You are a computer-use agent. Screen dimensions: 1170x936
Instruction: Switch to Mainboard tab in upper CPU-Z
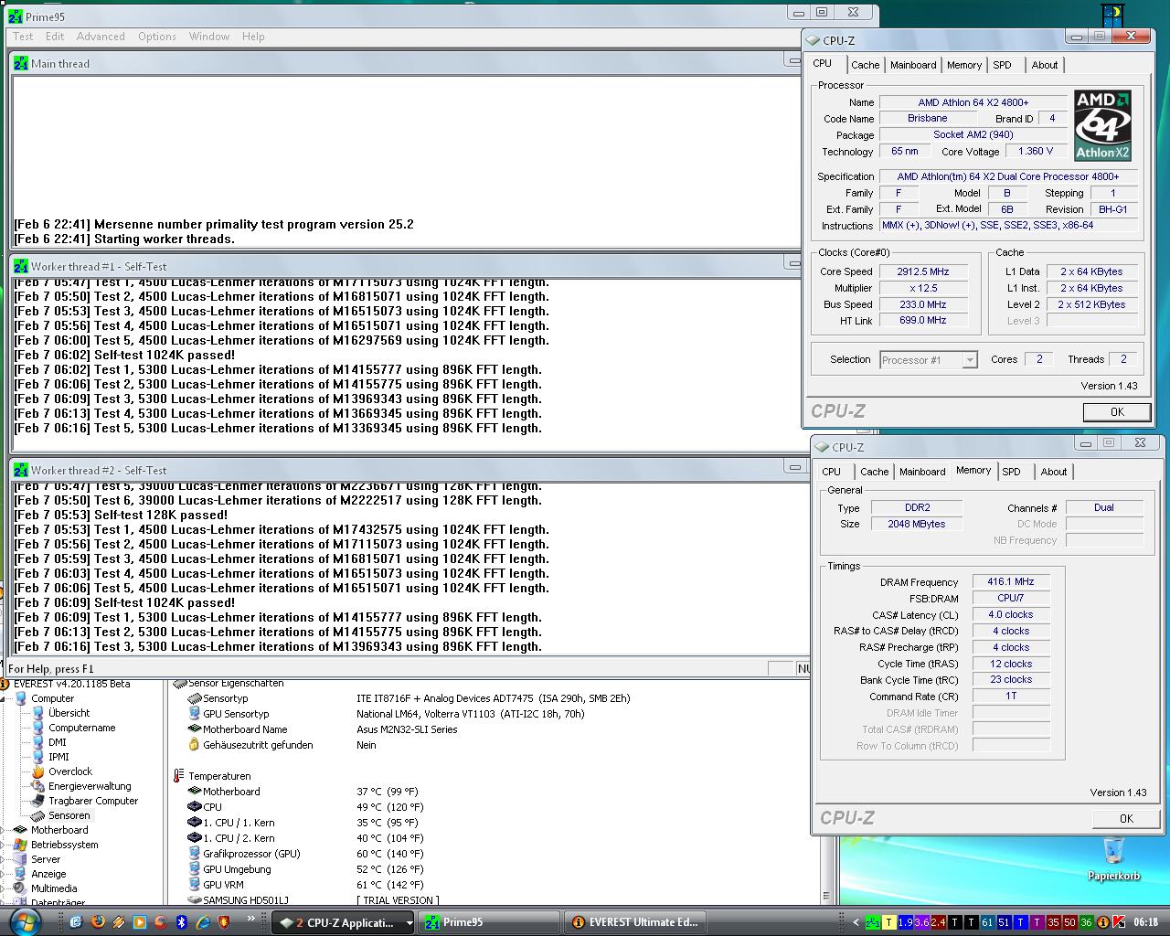(913, 65)
